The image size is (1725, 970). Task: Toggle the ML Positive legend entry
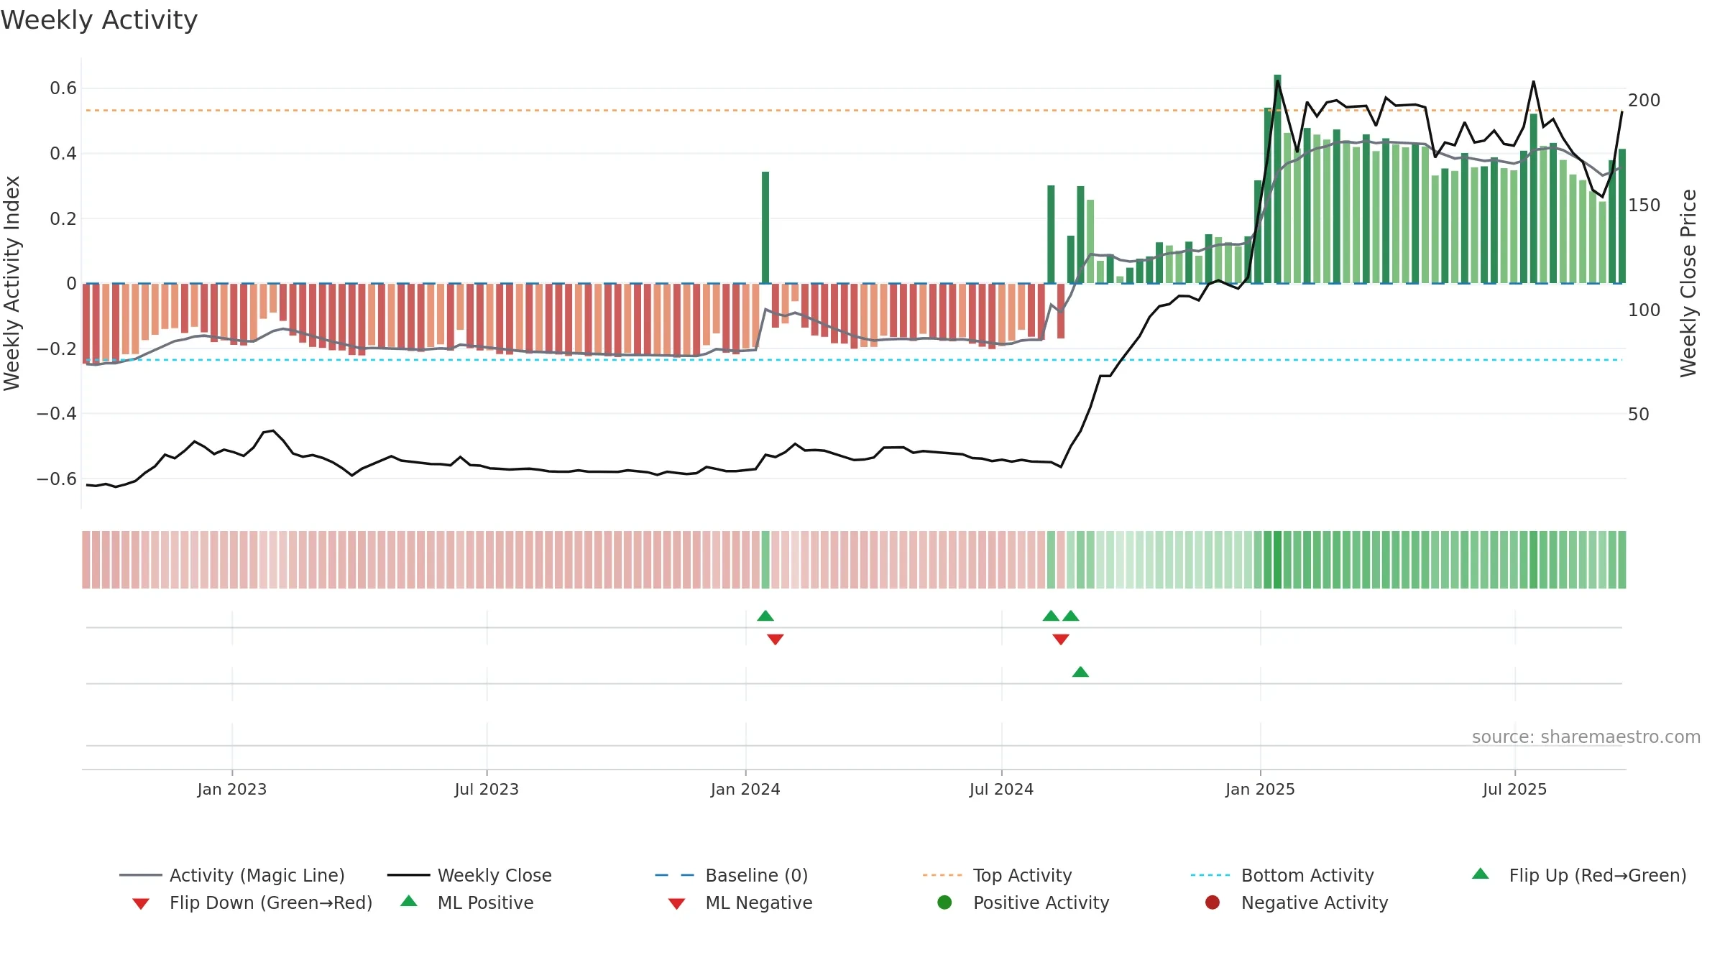pyautogui.click(x=467, y=902)
